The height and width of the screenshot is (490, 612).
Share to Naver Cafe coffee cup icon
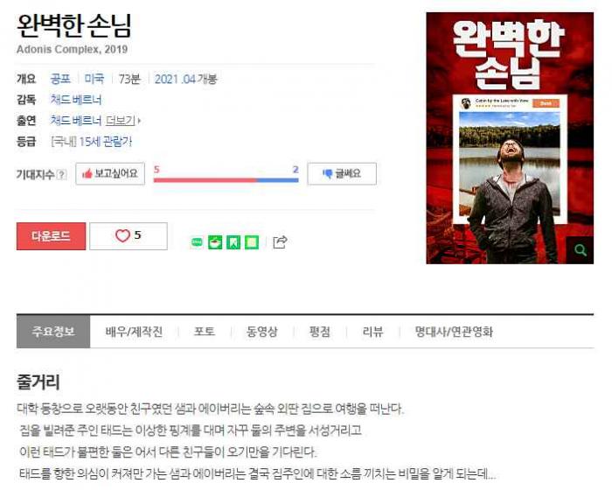(x=215, y=242)
